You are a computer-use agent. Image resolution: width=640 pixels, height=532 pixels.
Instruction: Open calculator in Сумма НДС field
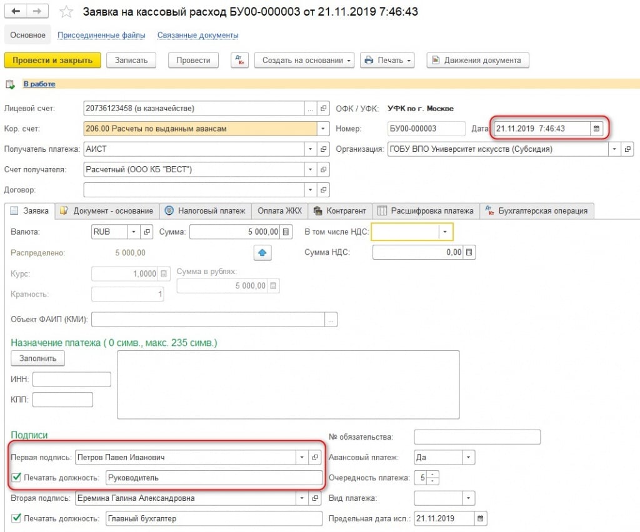point(469,252)
